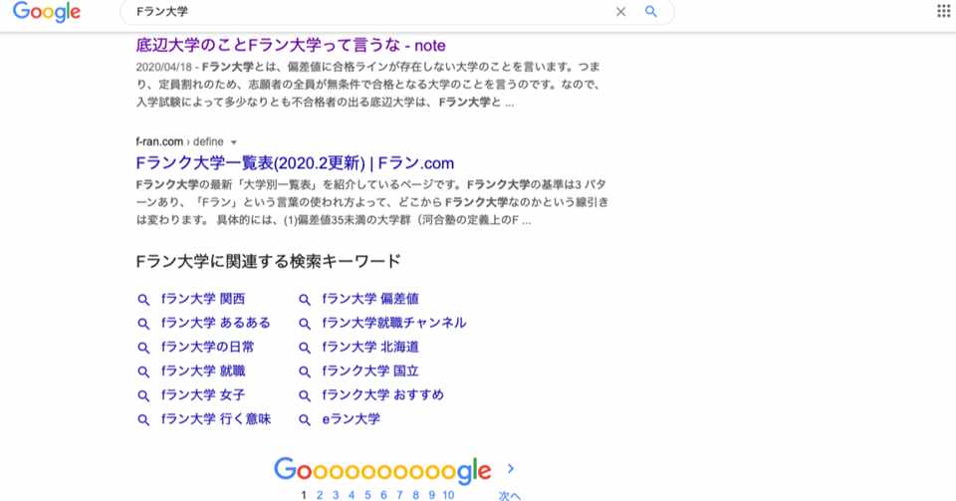Viewport: 956px width, 501px height.
Task: Click the blue search magnifier button
Action: [x=651, y=12]
